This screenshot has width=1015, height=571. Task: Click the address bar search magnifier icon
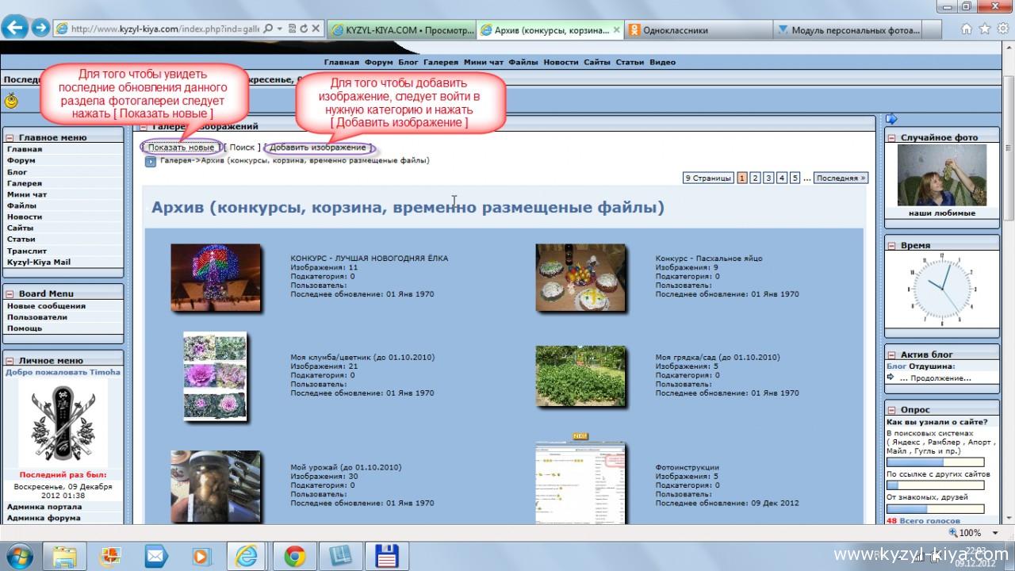coord(267,29)
